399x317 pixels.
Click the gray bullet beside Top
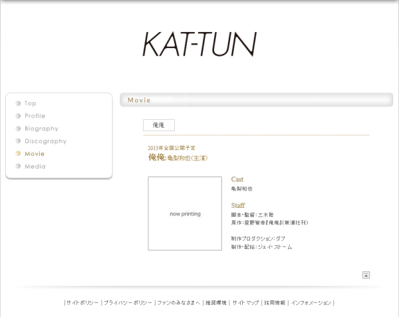(18, 103)
